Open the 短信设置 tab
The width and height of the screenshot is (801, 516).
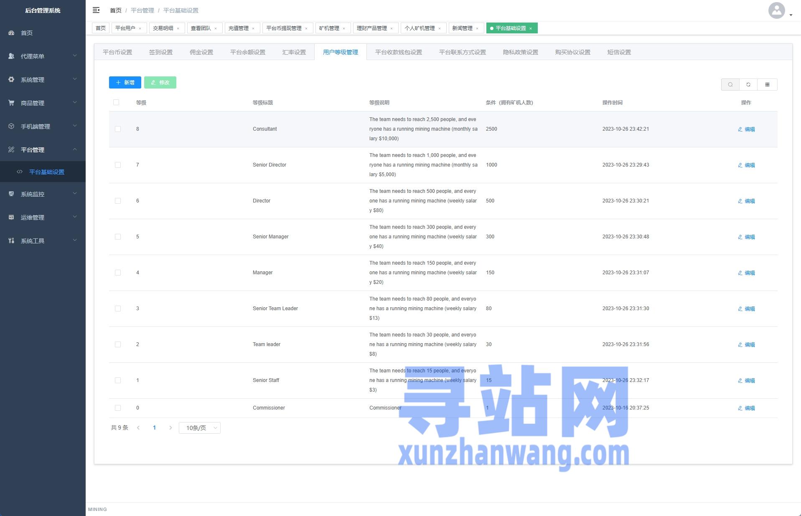pos(619,52)
